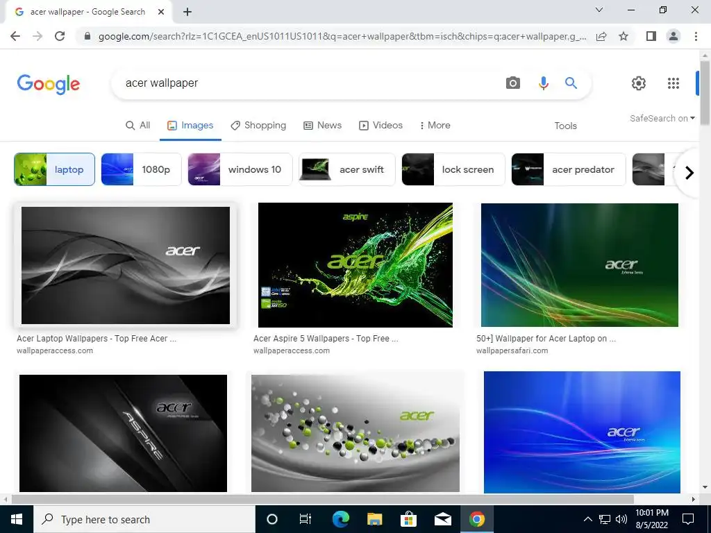Image resolution: width=711 pixels, height=533 pixels.
Task: Open Google quick settings gear
Action: [x=639, y=83]
